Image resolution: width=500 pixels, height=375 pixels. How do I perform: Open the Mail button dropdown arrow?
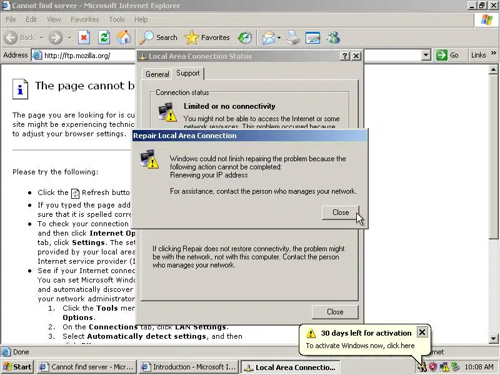tap(279, 37)
